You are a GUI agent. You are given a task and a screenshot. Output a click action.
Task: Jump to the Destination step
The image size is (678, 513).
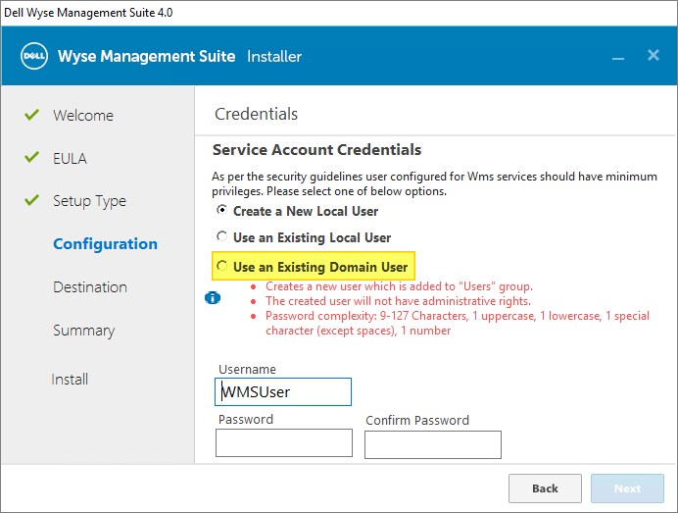coord(90,287)
